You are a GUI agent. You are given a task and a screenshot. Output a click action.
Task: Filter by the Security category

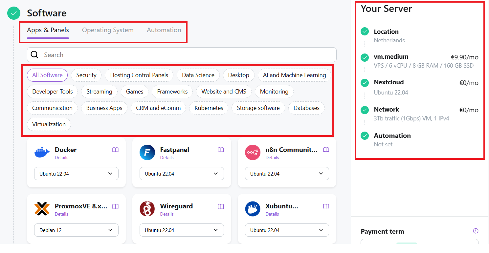pos(86,75)
